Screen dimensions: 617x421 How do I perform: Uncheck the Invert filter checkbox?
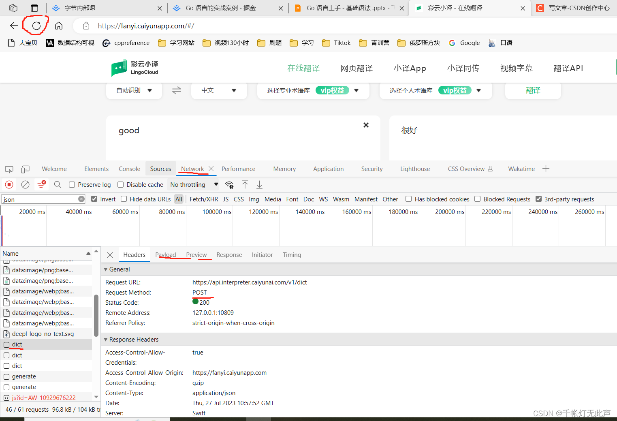click(94, 199)
